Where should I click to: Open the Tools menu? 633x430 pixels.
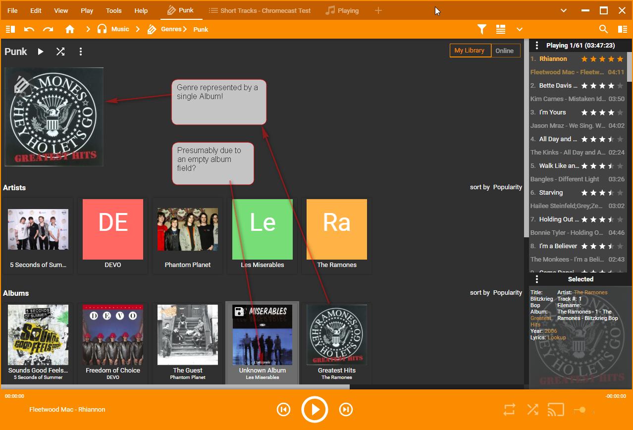(x=113, y=10)
